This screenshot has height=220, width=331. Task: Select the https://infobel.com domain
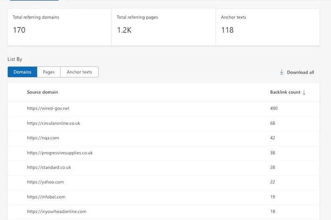click(x=46, y=197)
